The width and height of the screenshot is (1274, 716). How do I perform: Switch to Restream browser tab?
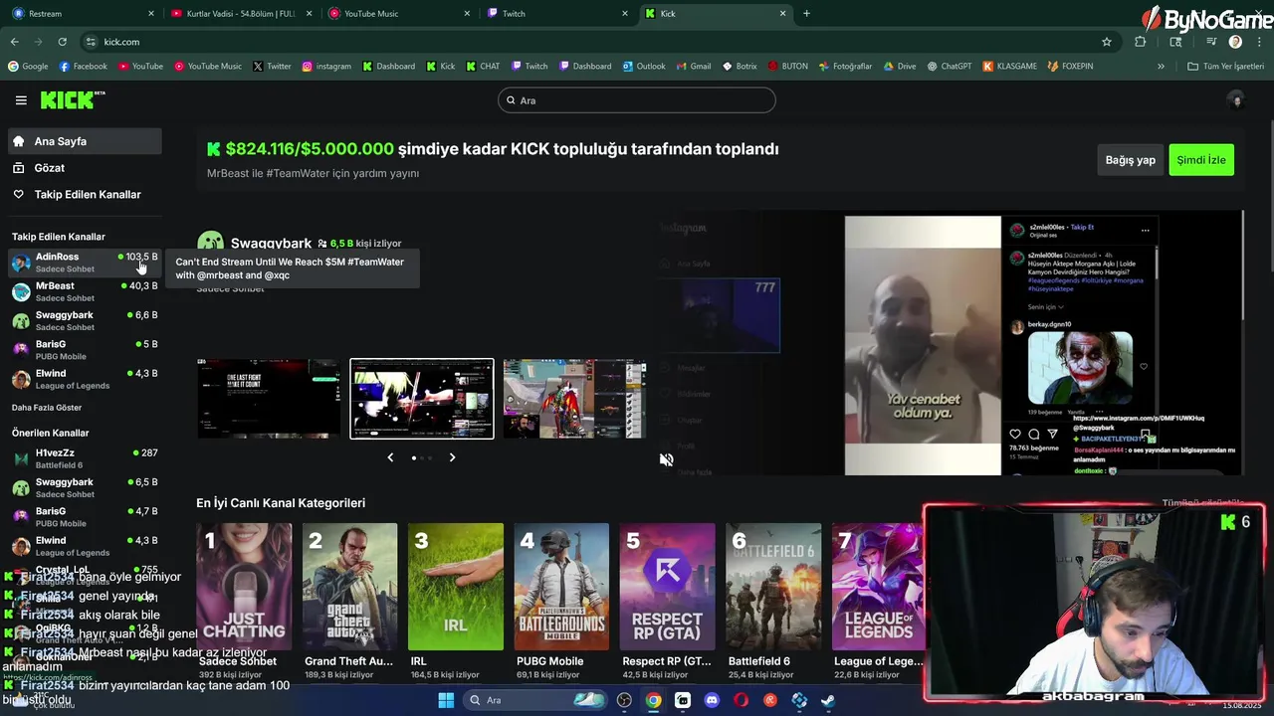(x=82, y=14)
